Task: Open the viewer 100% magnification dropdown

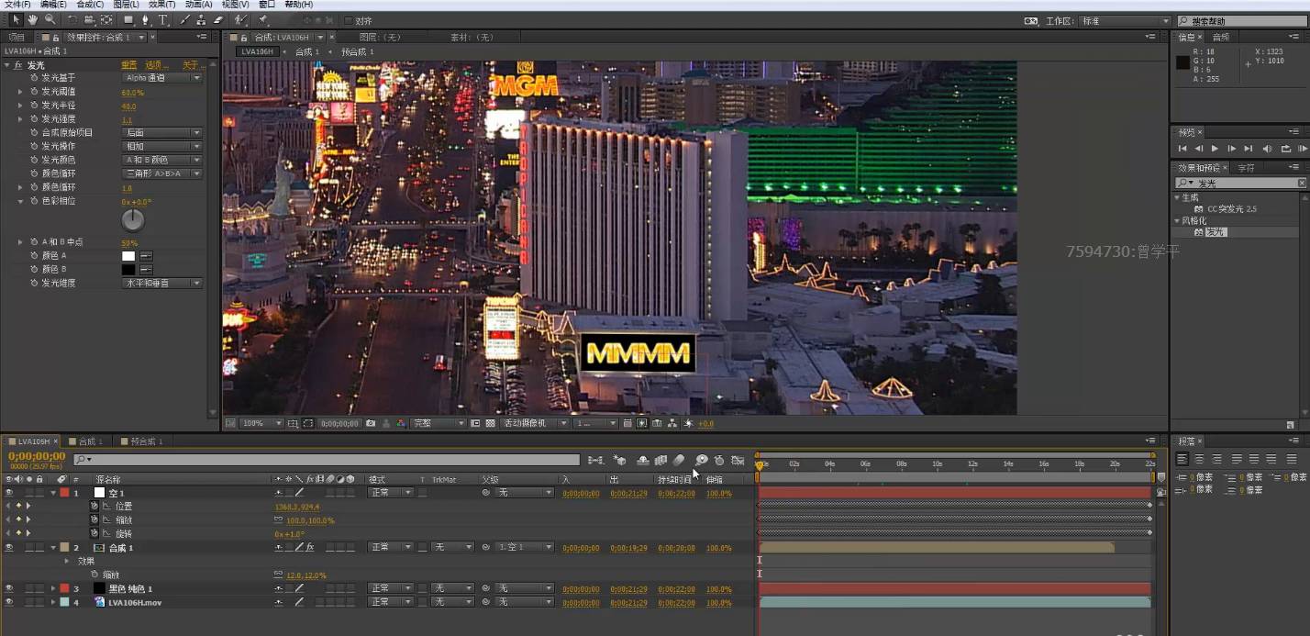Action: 261,423
